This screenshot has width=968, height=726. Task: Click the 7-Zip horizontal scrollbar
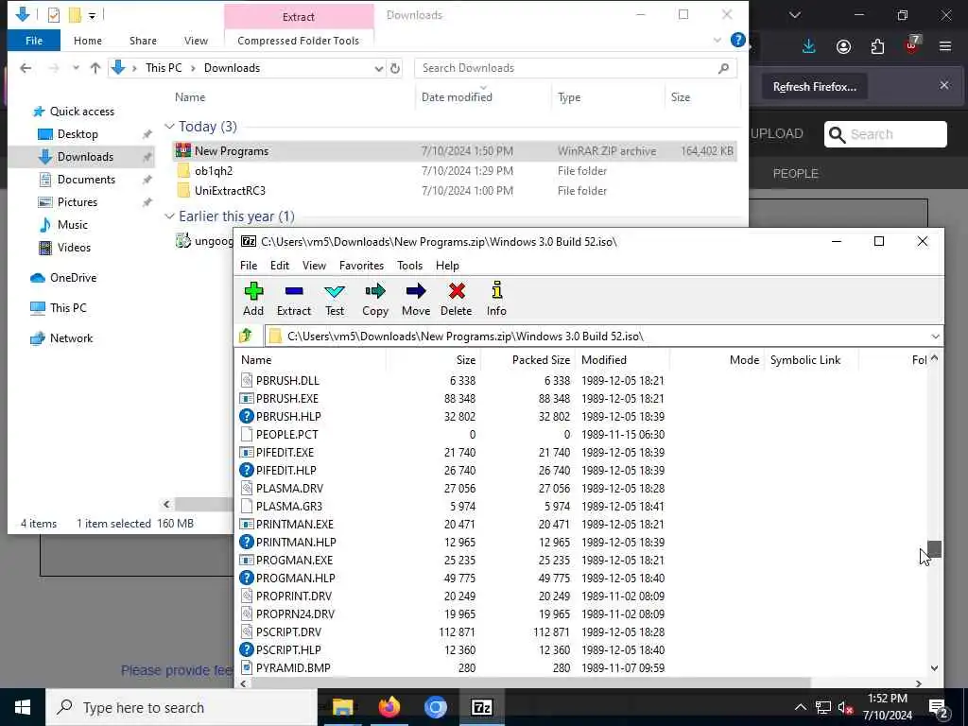pos(531,683)
